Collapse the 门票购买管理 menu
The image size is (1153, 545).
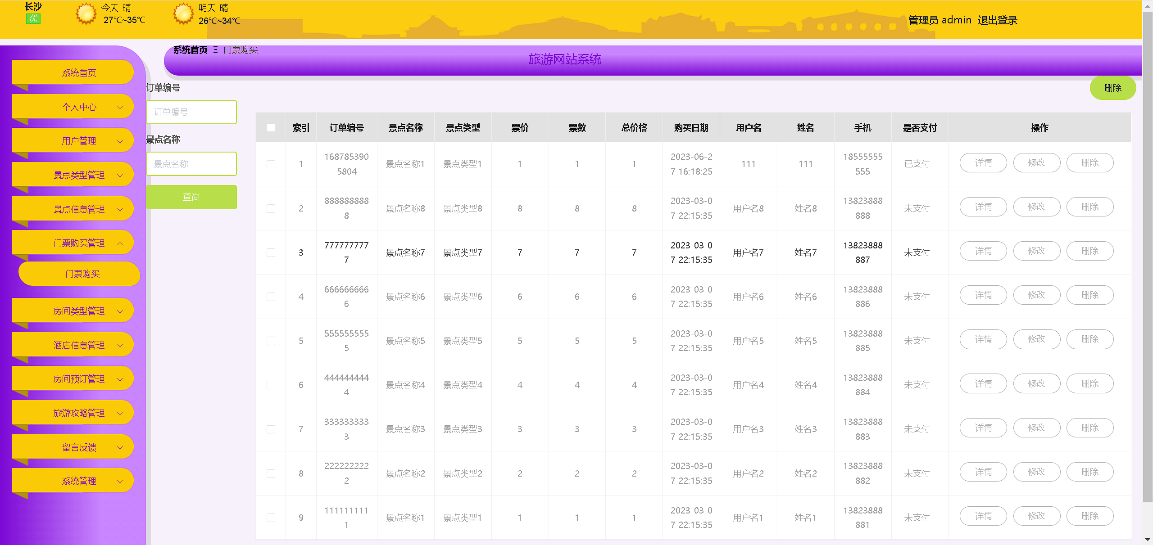79,243
